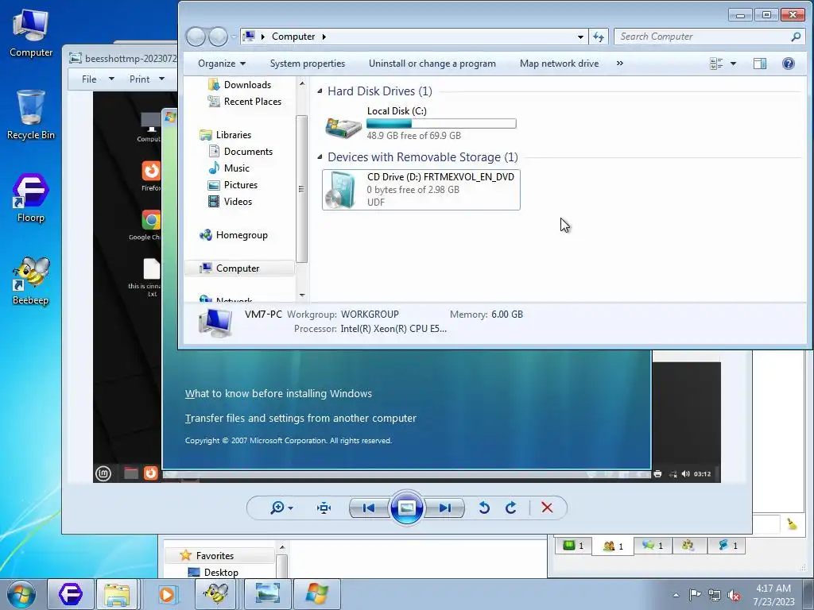Open Beebeep users tab
This screenshot has width=814, height=610.
click(613, 546)
